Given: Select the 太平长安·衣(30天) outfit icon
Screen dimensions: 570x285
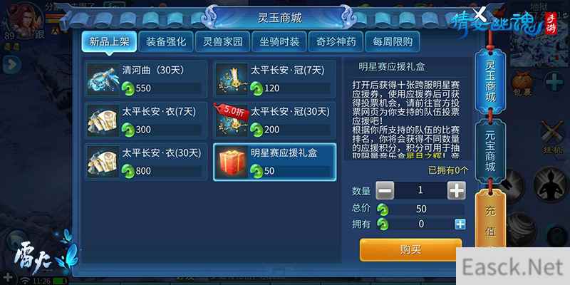Looking at the screenshot, I should tap(103, 162).
